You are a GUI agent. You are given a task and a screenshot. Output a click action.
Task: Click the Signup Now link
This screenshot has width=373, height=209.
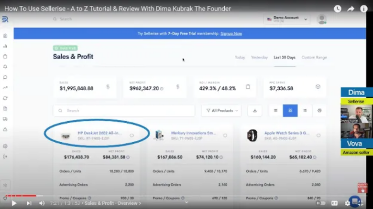[231, 34]
